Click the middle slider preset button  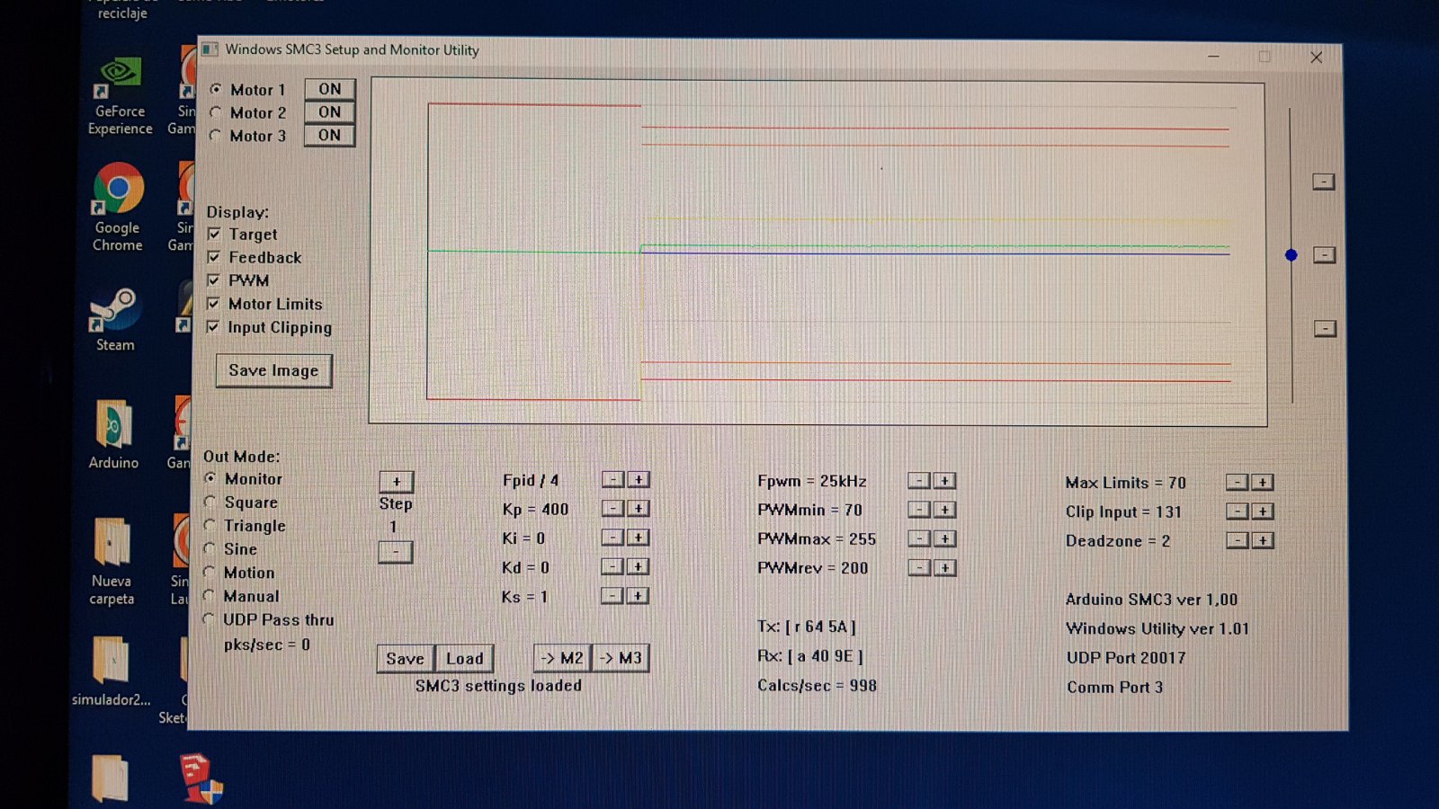click(1324, 255)
